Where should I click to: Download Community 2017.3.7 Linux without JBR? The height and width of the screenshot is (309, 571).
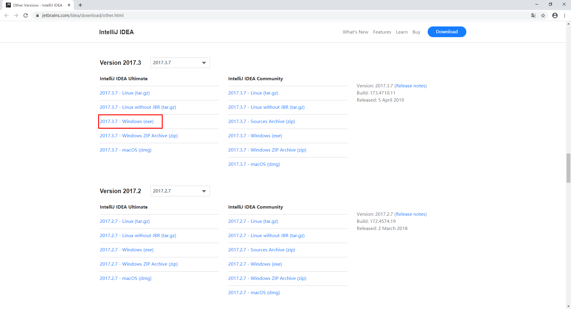(x=266, y=107)
